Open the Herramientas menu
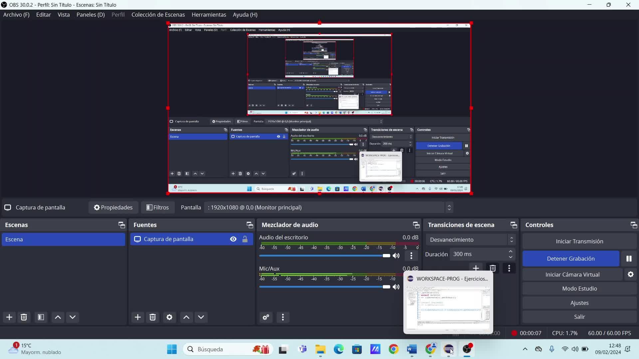 (209, 15)
